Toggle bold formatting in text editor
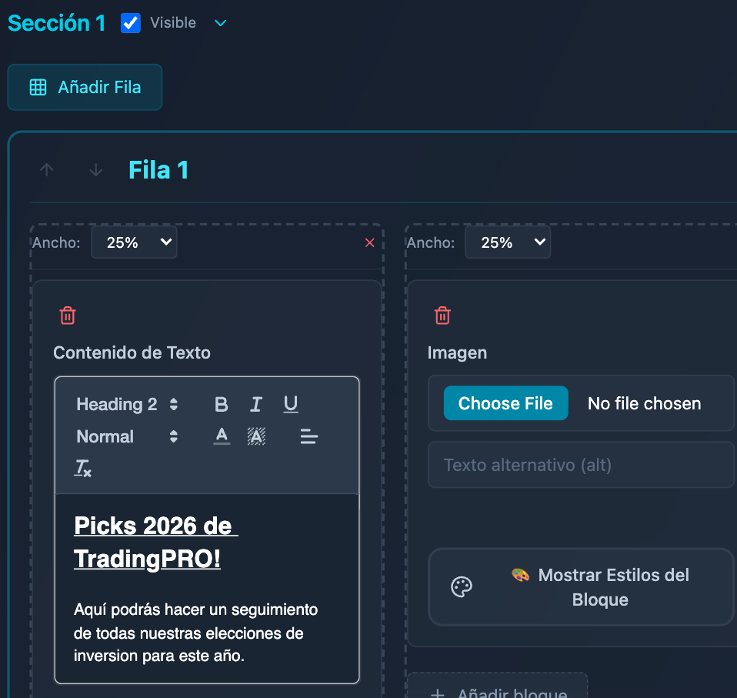This screenshot has height=698, width=737. (x=222, y=405)
